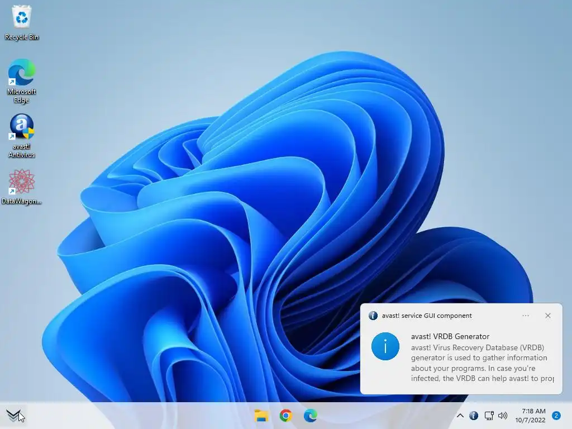
Task: Show hidden tray icons chevron
Action: [x=460, y=416]
